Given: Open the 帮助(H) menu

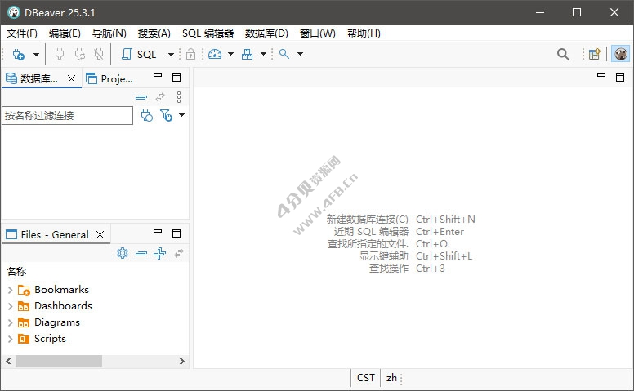Looking at the screenshot, I should 364,33.
